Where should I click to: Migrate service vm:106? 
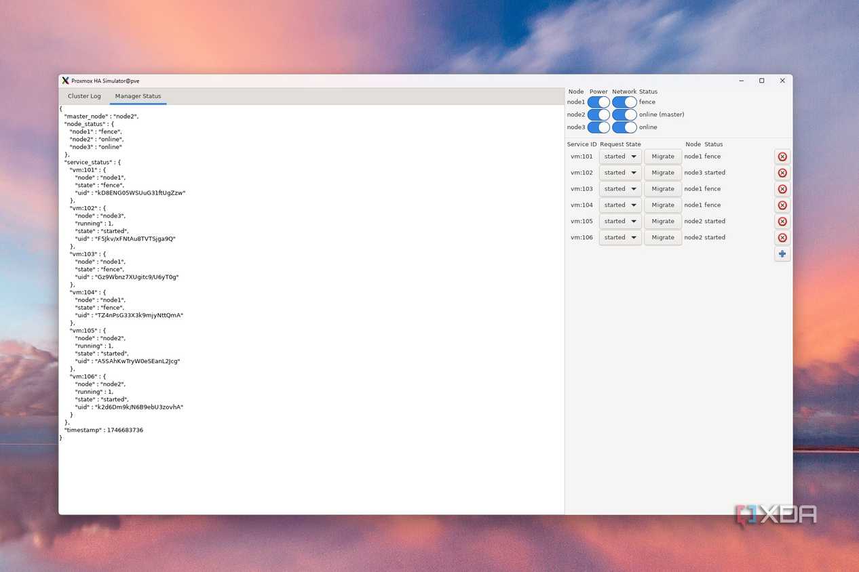click(663, 238)
